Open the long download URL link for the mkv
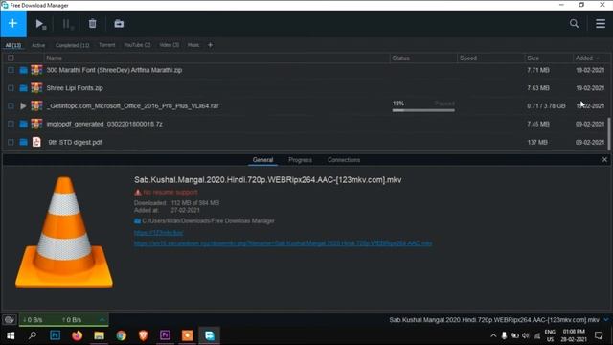613x345 pixels. [284, 243]
